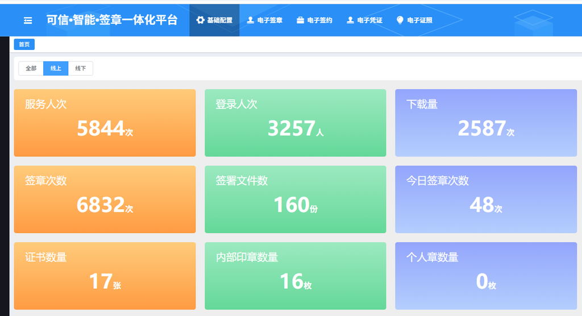Click the 48 today's signatures value

click(x=482, y=205)
